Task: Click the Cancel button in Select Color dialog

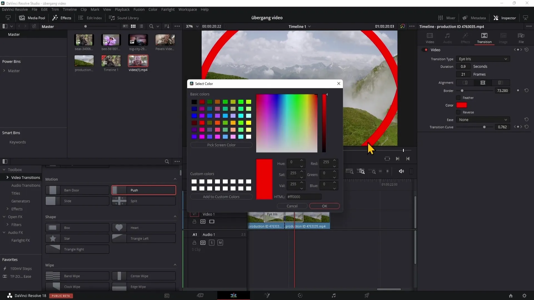Action: 292,206
